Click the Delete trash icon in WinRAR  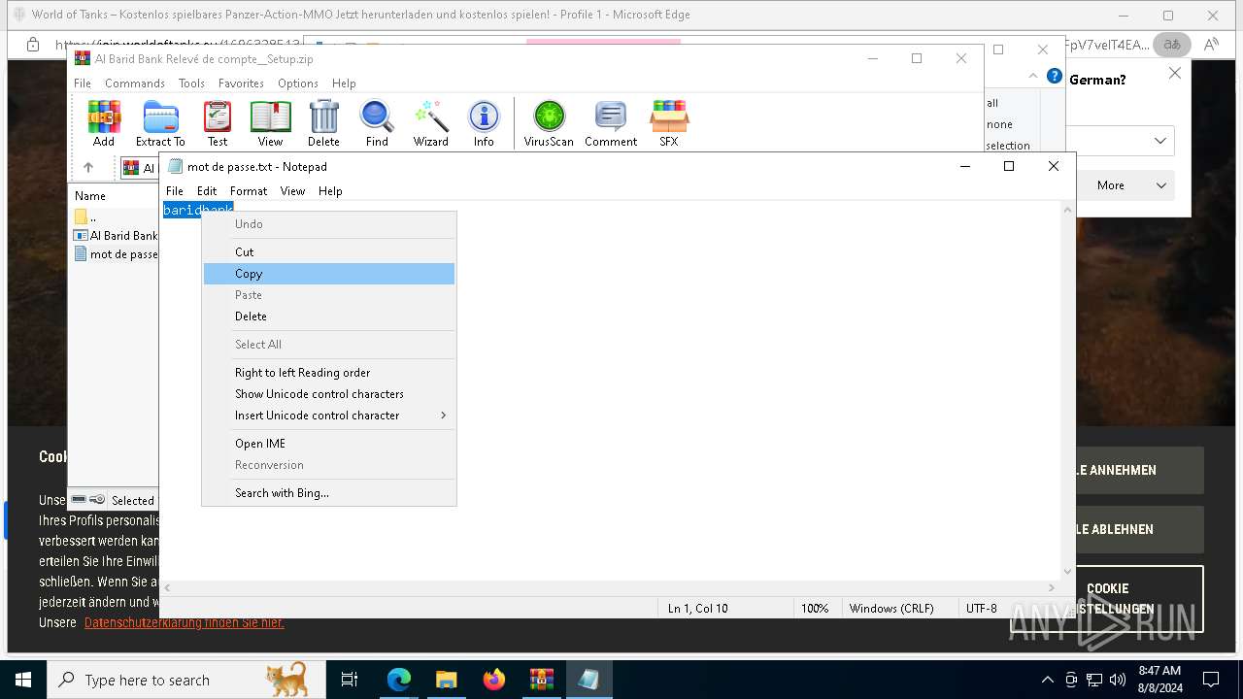pyautogui.click(x=323, y=123)
